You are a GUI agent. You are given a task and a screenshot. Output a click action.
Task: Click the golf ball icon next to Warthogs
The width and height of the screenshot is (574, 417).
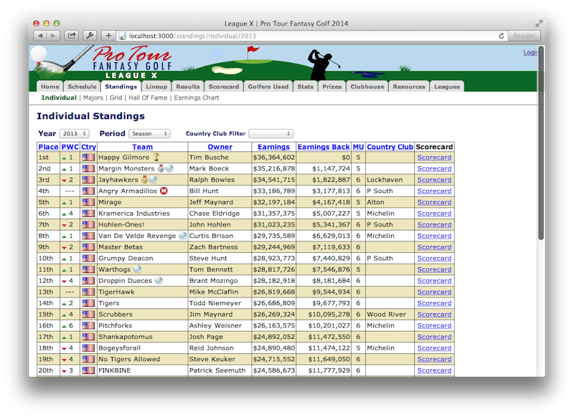137,269
